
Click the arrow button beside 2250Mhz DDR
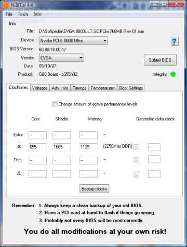[136, 147]
